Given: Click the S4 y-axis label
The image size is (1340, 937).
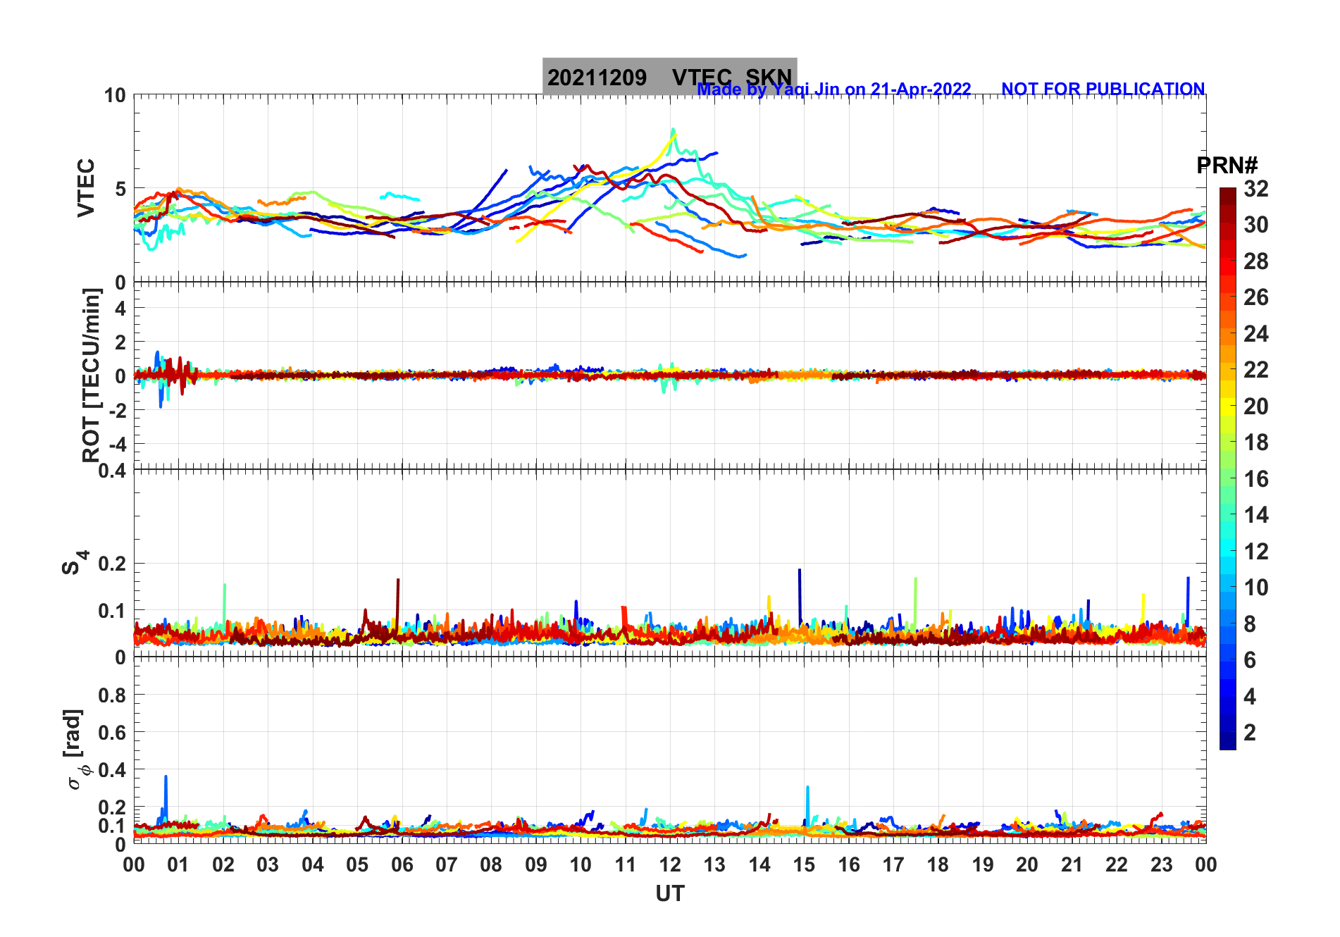Looking at the screenshot, I should coord(75,563).
